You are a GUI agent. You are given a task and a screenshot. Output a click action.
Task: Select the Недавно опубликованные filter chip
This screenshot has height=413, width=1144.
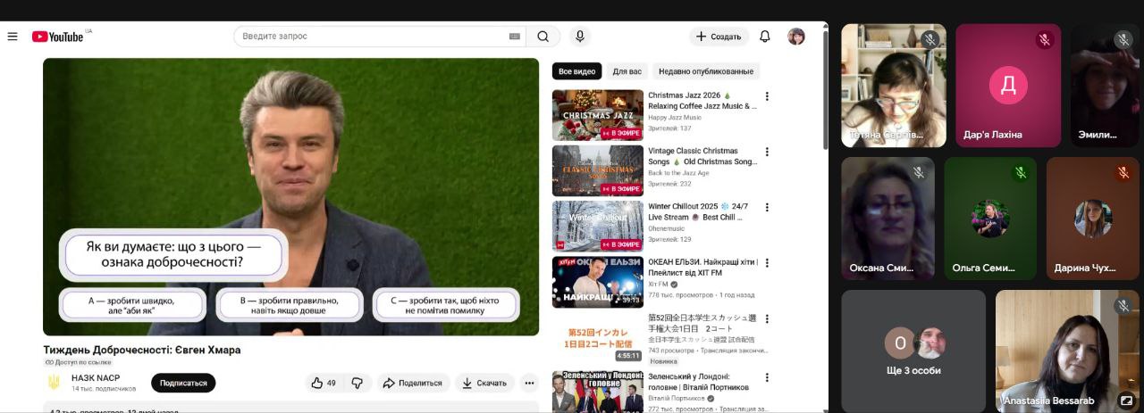coord(705,71)
